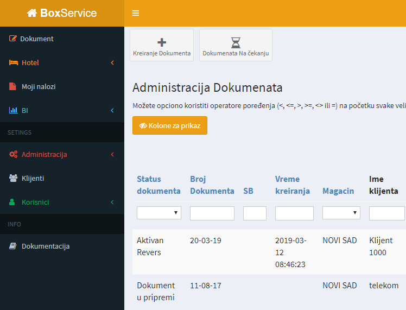This screenshot has height=310, width=406.
Task: Open the Klijenti menu item
Action: pos(62,178)
